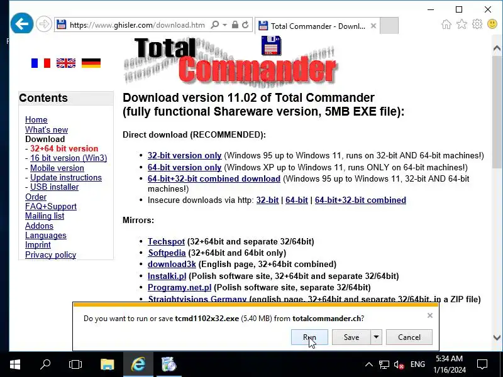Run the tcmd1102x32.exe download
This screenshot has height=377, width=503.
[309, 337]
